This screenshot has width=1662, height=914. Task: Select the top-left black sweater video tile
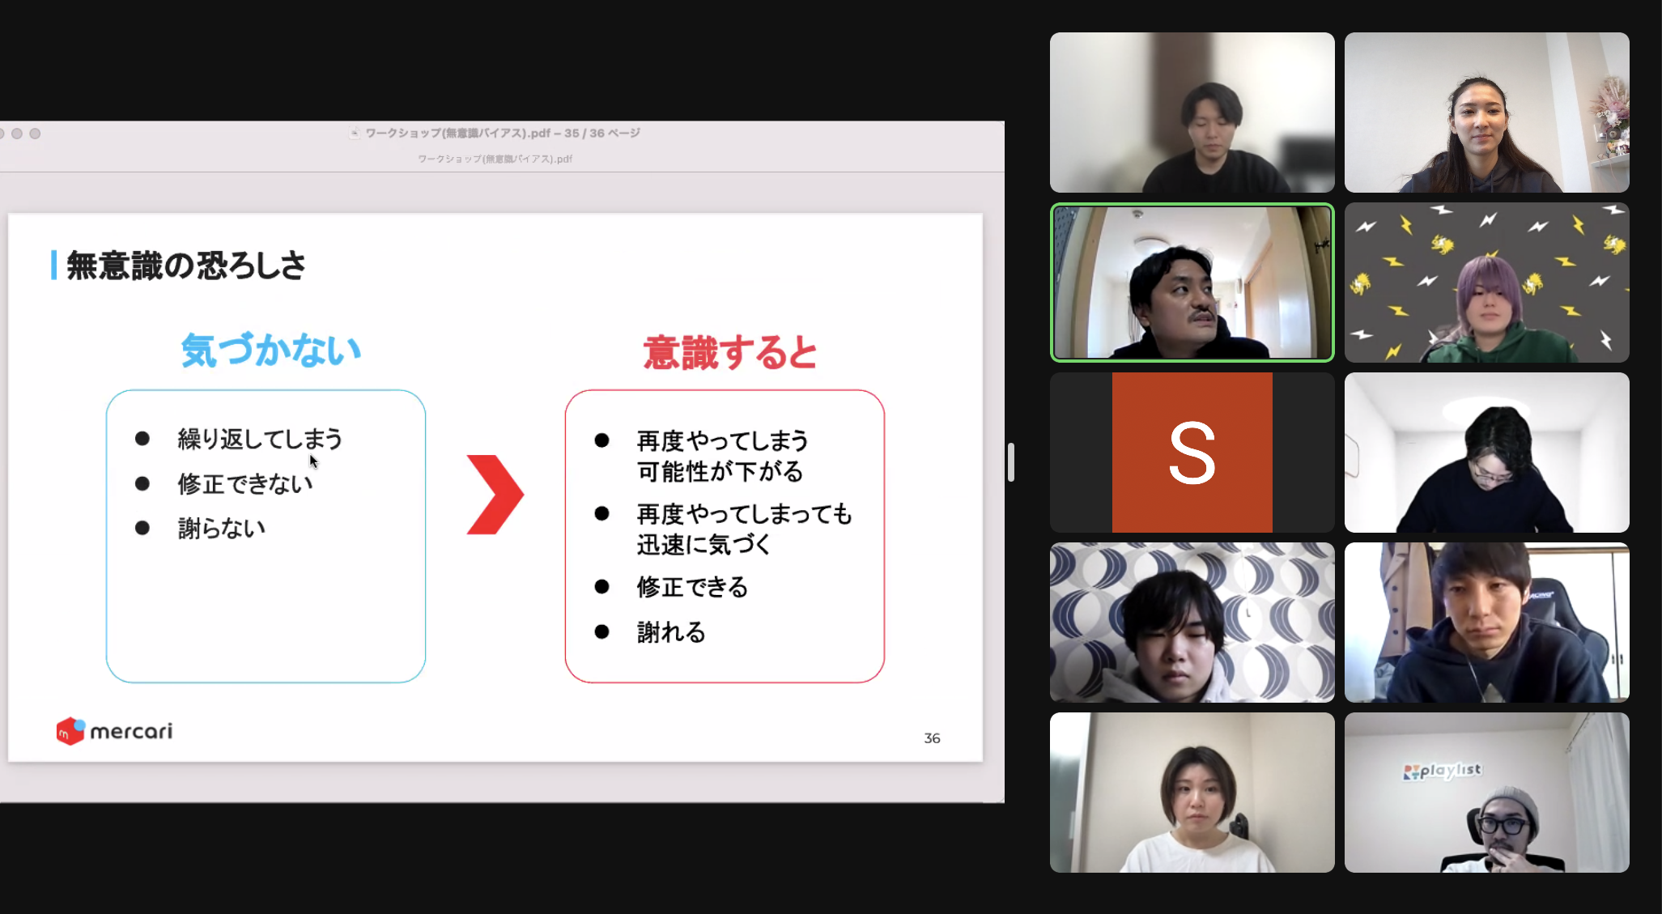coord(1192,113)
